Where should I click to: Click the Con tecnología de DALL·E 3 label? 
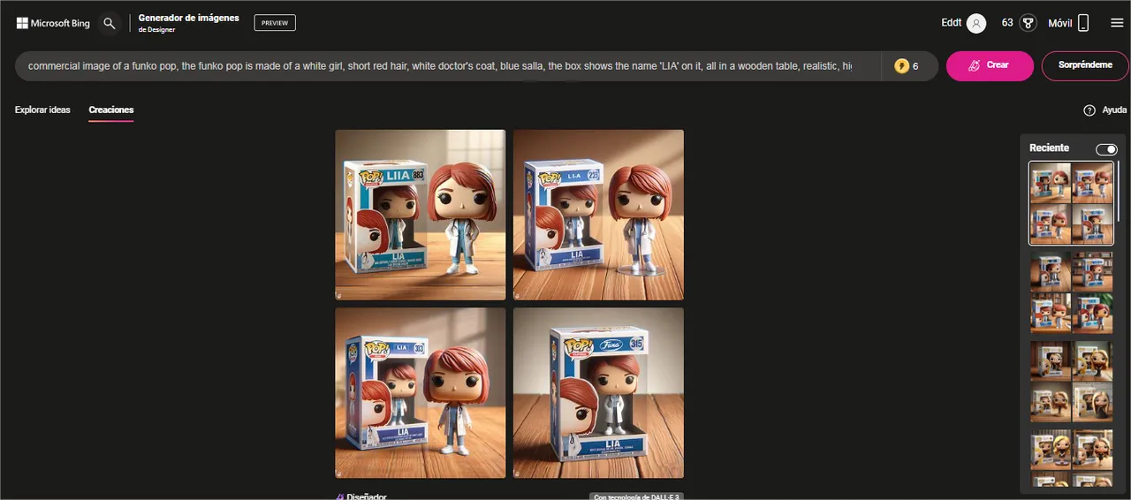(x=636, y=496)
